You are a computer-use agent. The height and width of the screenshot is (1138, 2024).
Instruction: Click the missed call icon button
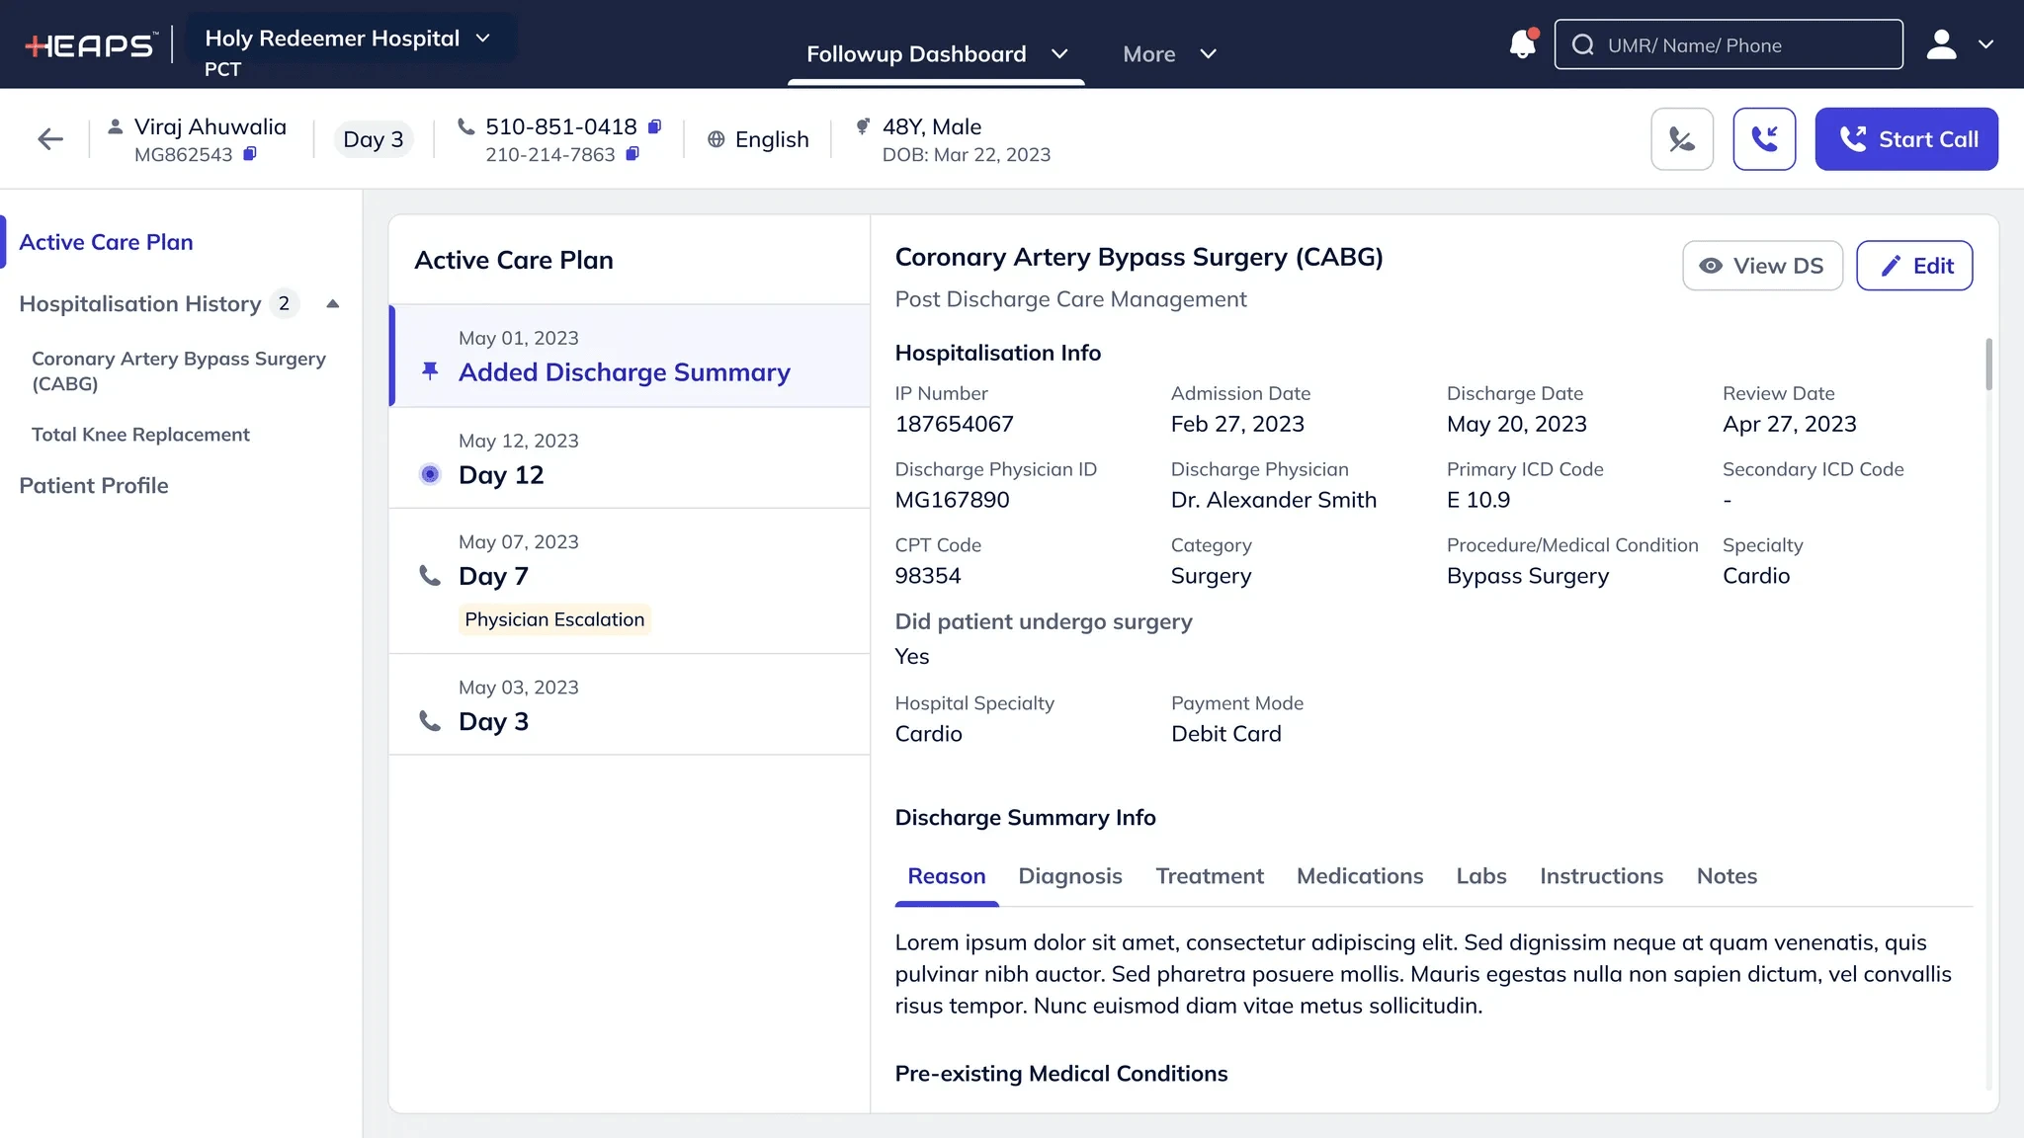click(1681, 139)
